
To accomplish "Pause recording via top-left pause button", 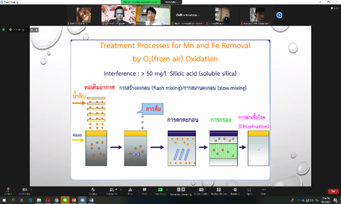I will tap(32, 30).
